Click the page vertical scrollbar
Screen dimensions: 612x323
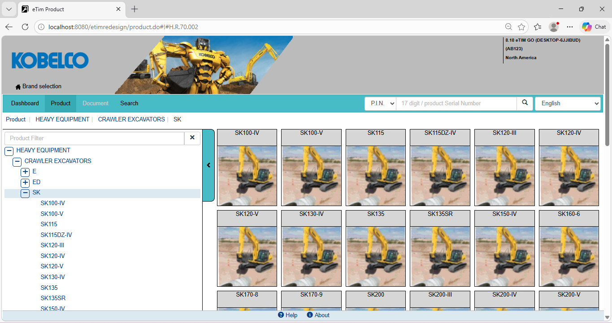pyautogui.click(x=608, y=95)
